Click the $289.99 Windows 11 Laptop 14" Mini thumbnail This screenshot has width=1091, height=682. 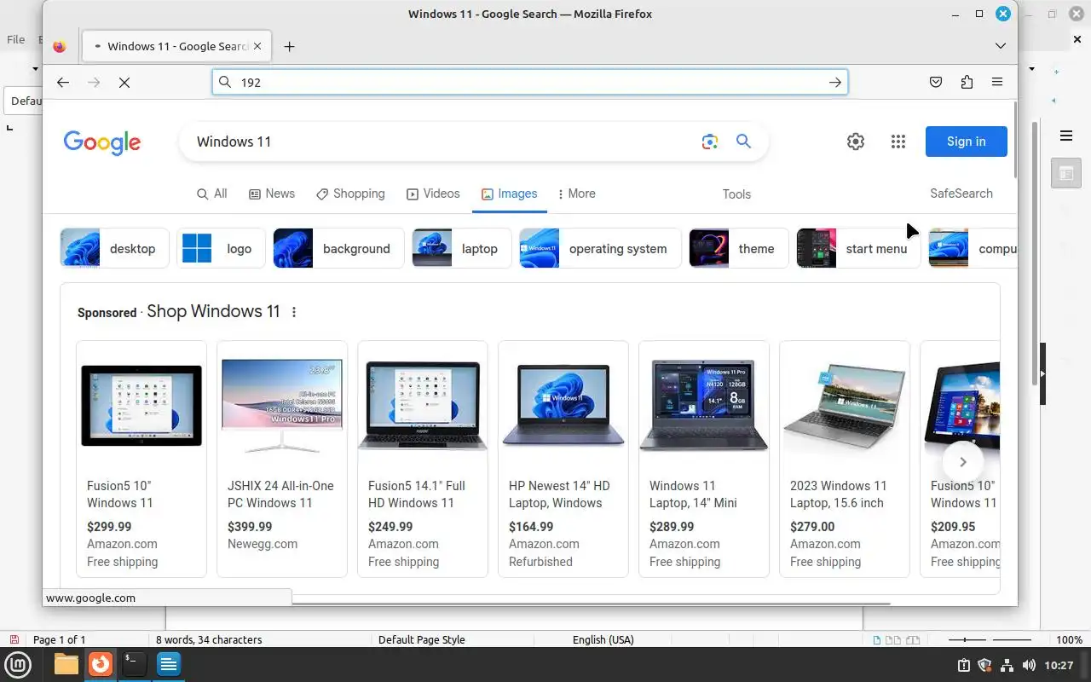click(704, 406)
